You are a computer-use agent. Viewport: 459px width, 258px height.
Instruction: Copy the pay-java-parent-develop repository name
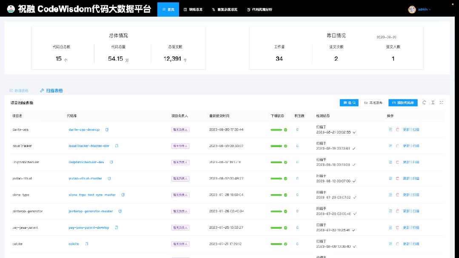coord(117,227)
